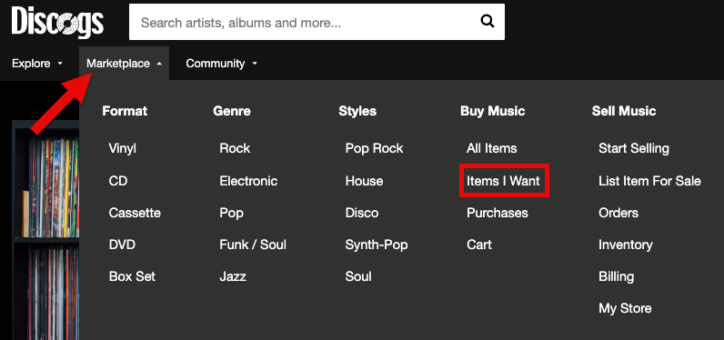Image resolution: width=724 pixels, height=340 pixels.
Task: Open the Community dropdown menu
Action: (221, 64)
